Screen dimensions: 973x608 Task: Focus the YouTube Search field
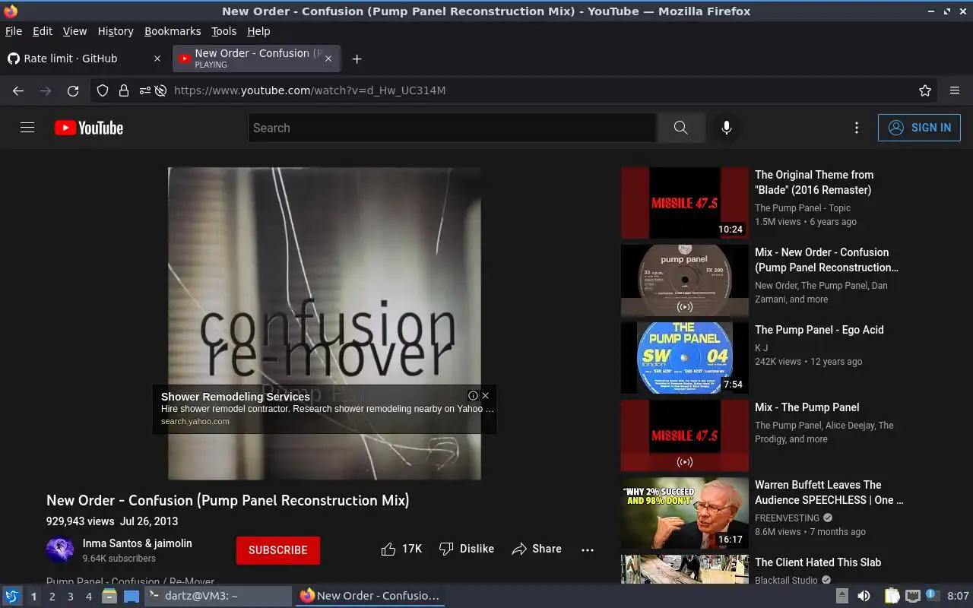click(452, 128)
